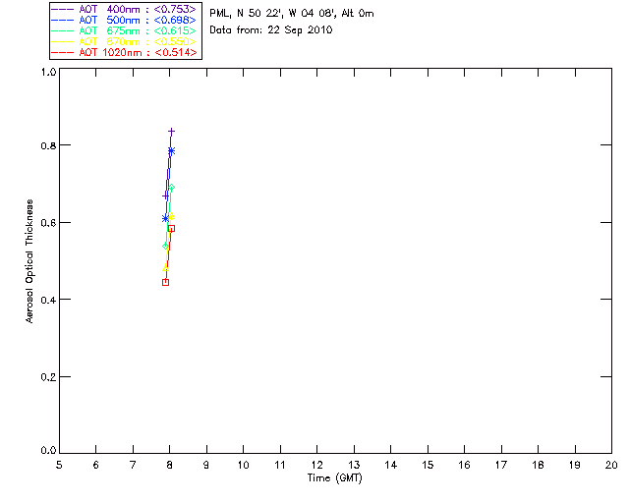Click y-axis tick label '0.8'

pos(48,145)
